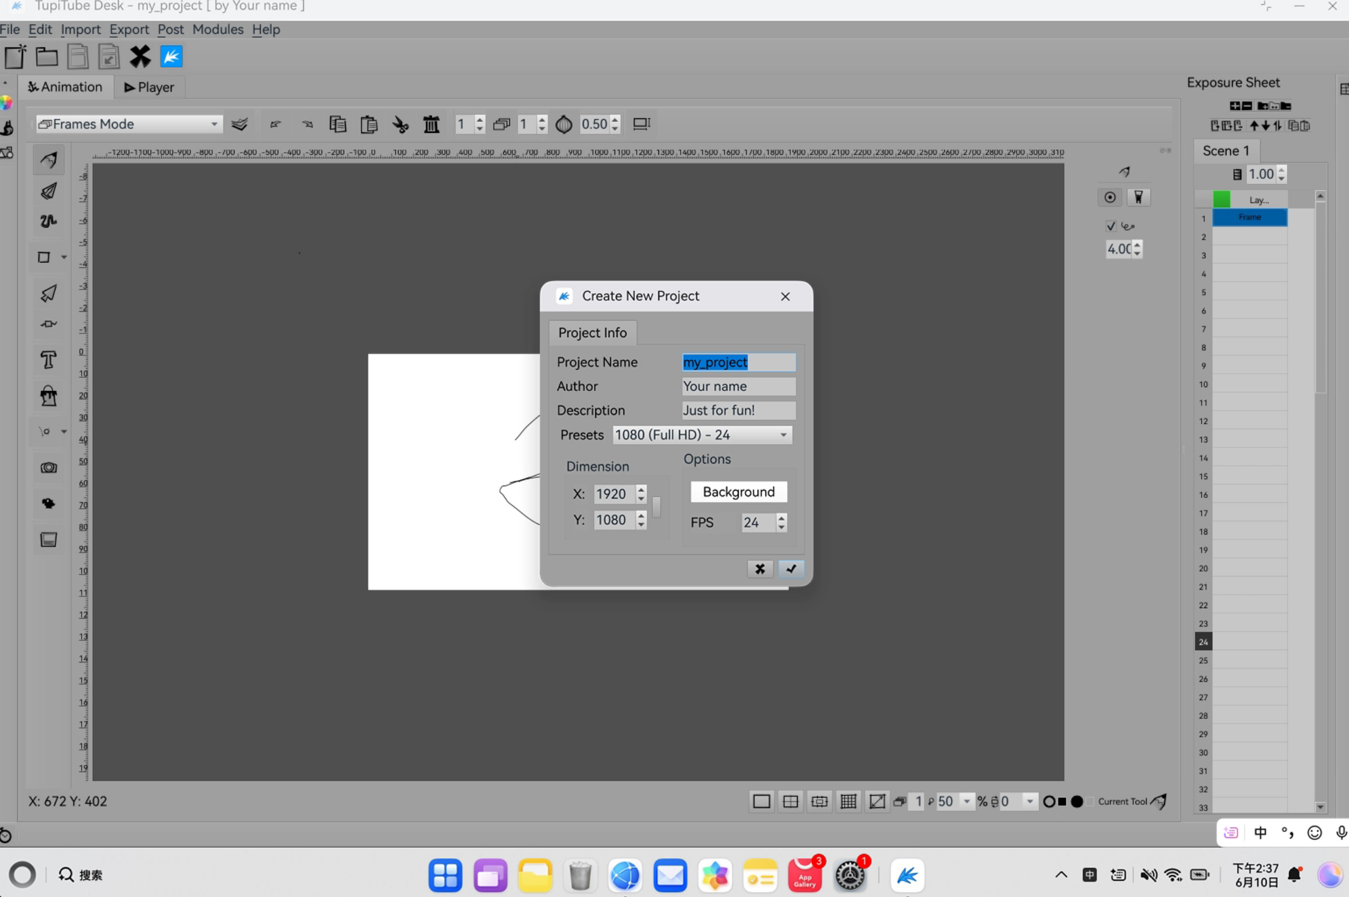Toggle the canvas border rectangle button
The width and height of the screenshot is (1349, 897).
coord(762,802)
